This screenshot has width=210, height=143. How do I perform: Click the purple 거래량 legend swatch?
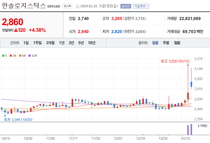pyautogui.click(x=198, y=126)
